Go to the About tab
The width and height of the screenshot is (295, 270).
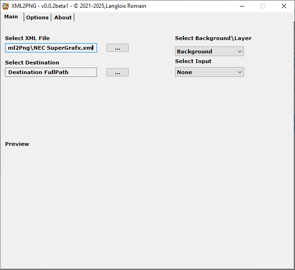63,17
